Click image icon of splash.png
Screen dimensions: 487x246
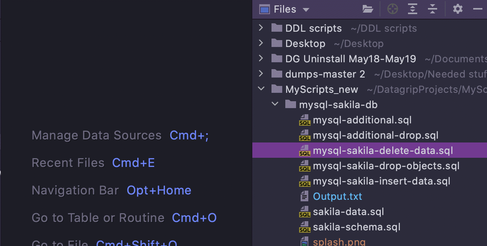304,242
